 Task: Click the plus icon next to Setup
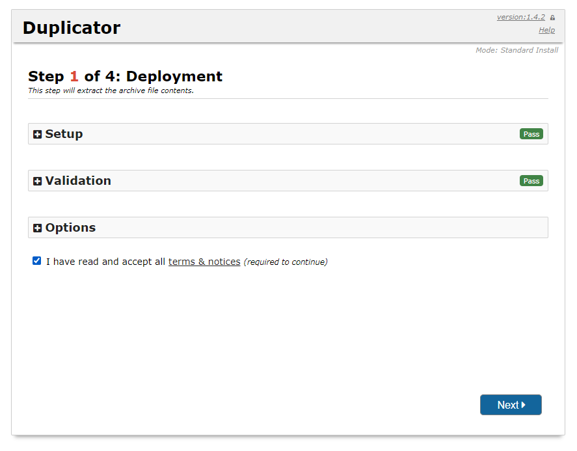[x=37, y=134]
